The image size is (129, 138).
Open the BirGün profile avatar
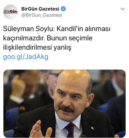[10, 12]
